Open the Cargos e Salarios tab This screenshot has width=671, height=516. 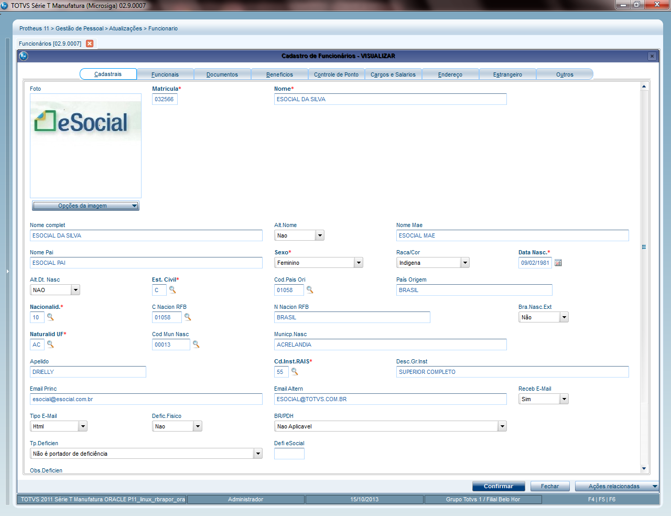point(393,74)
